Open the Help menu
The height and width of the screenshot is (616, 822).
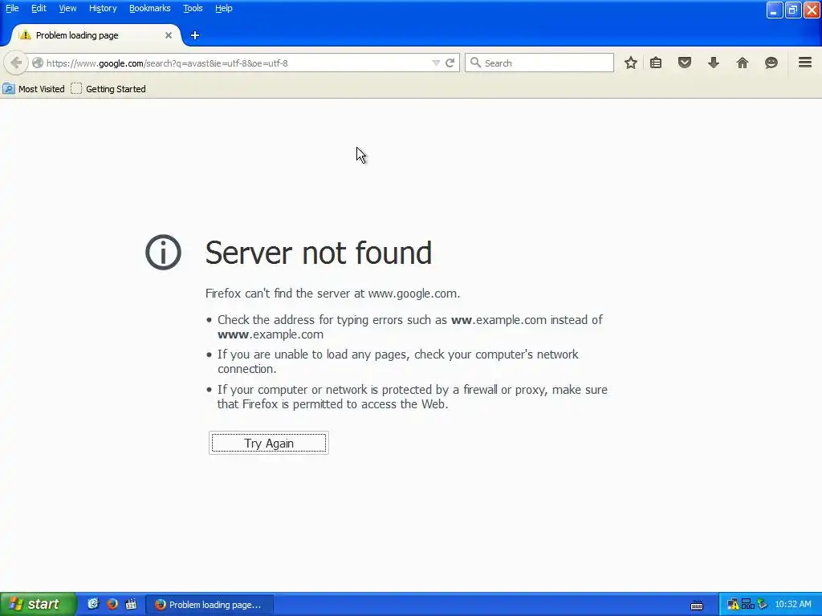[x=224, y=8]
